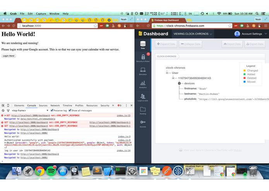Toggle the Show all messages checkbox
269x191 pixels.
(70, 110)
